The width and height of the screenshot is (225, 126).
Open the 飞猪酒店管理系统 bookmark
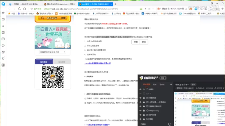[x=64, y=13]
